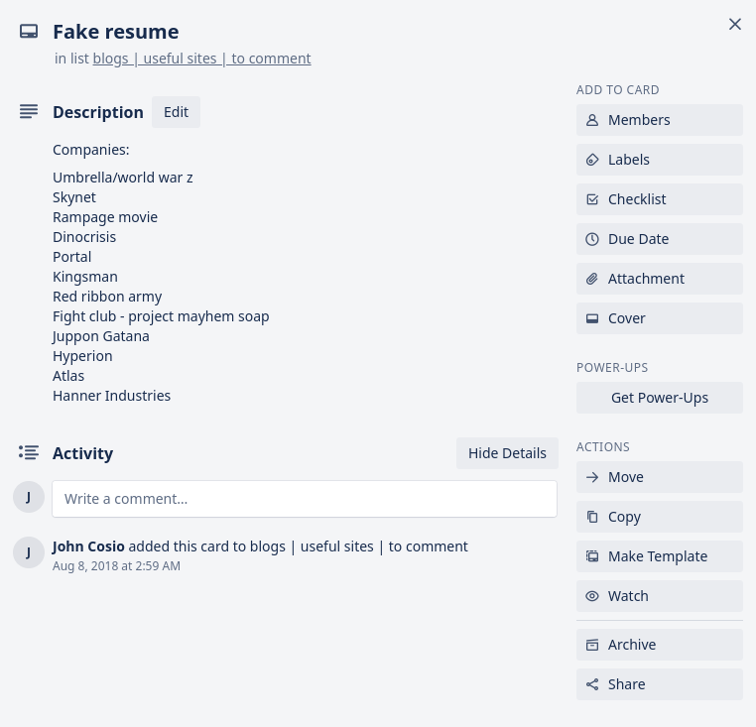Click the eye icon on Watch

[592, 596]
